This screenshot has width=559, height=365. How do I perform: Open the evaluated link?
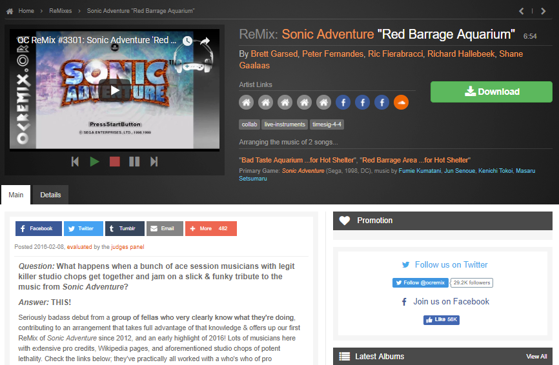point(79,247)
